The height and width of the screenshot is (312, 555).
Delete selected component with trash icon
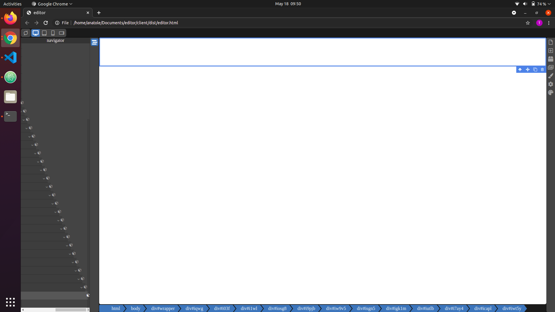tap(542, 70)
